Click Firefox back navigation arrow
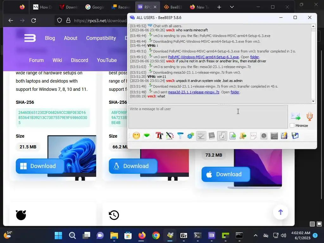324x243 pixels. tap(11, 21)
